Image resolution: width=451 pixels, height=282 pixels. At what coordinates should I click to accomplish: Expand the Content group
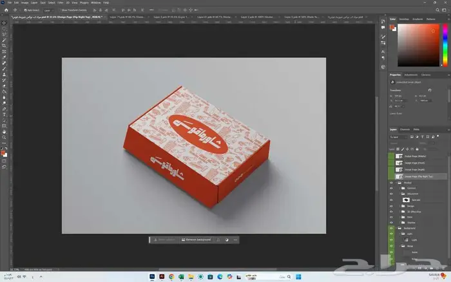point(400,188)
